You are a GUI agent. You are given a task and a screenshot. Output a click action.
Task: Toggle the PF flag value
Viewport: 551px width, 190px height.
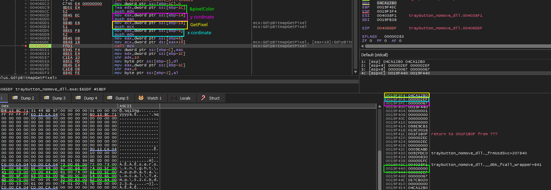click(x=385, y=41)
